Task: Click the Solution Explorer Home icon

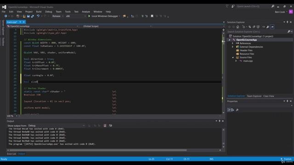Action: tap(238, 27)
